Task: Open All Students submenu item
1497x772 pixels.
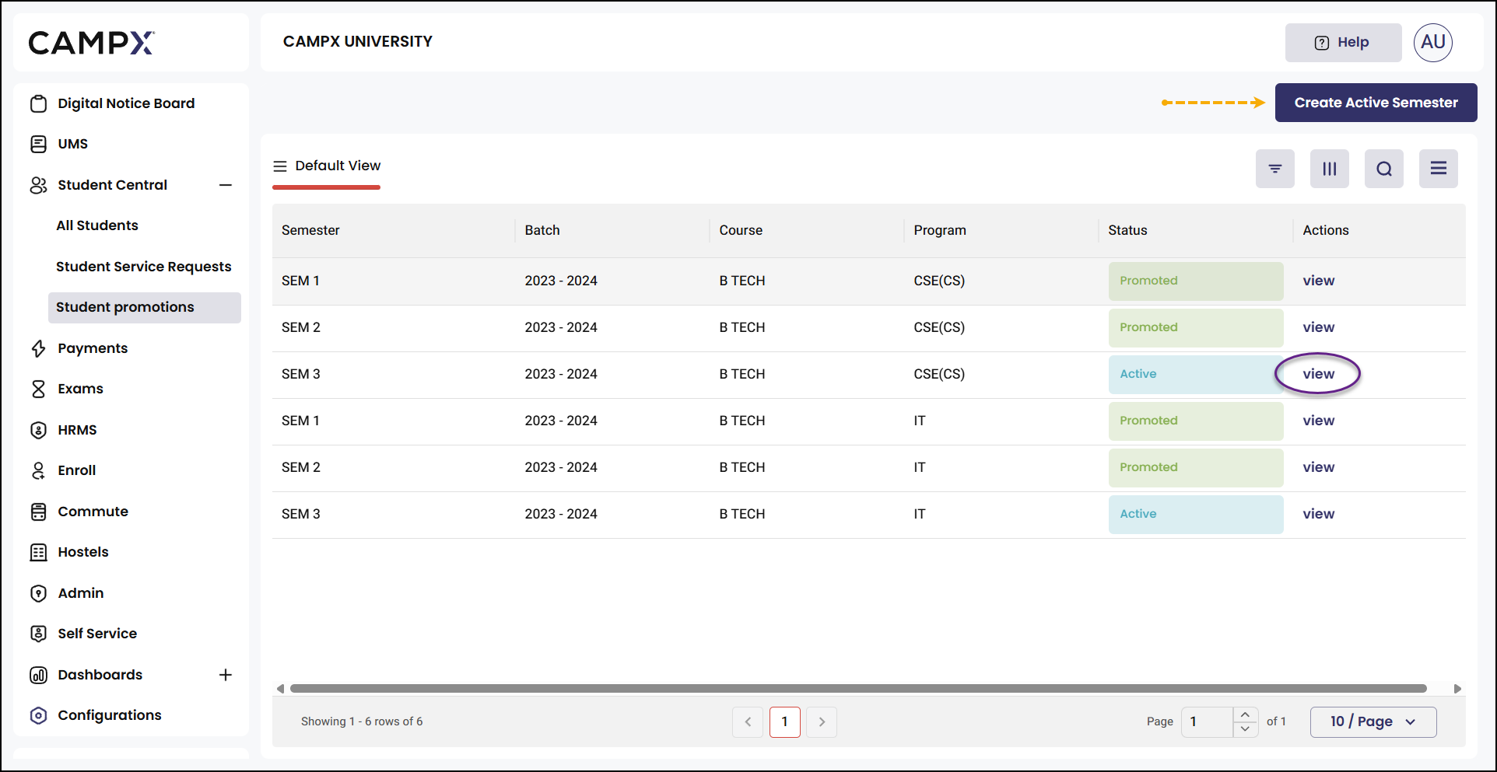Action: pyautogui.click(x=97, y=225)
